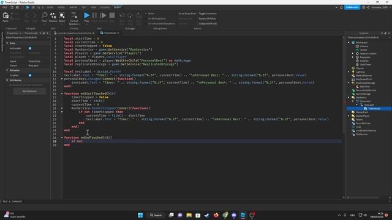The image size is (392, 220).
Task: Collapse the Attributes section in Properties
Action: point(7,80)
